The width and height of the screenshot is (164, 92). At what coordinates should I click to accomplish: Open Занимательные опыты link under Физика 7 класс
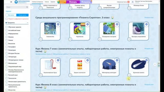coord(43,54)
